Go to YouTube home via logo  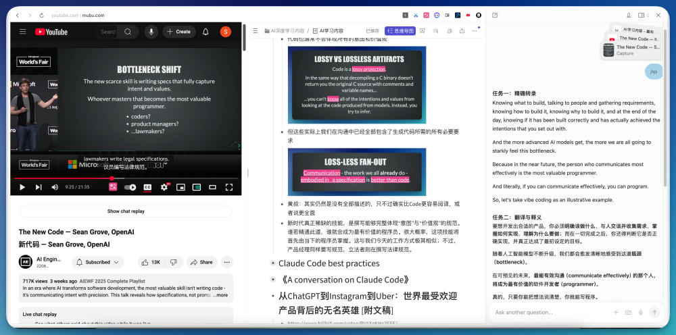pos(51,32)
